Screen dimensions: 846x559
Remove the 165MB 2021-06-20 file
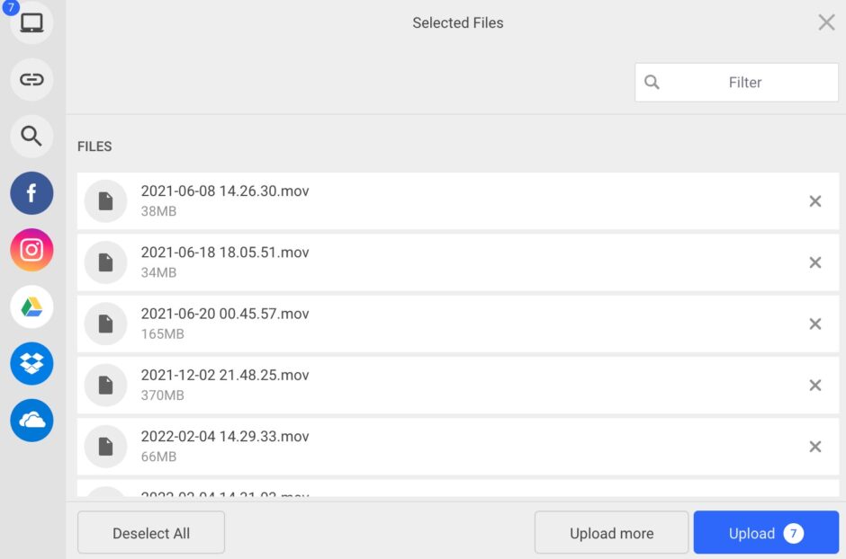tap(814, 324)
